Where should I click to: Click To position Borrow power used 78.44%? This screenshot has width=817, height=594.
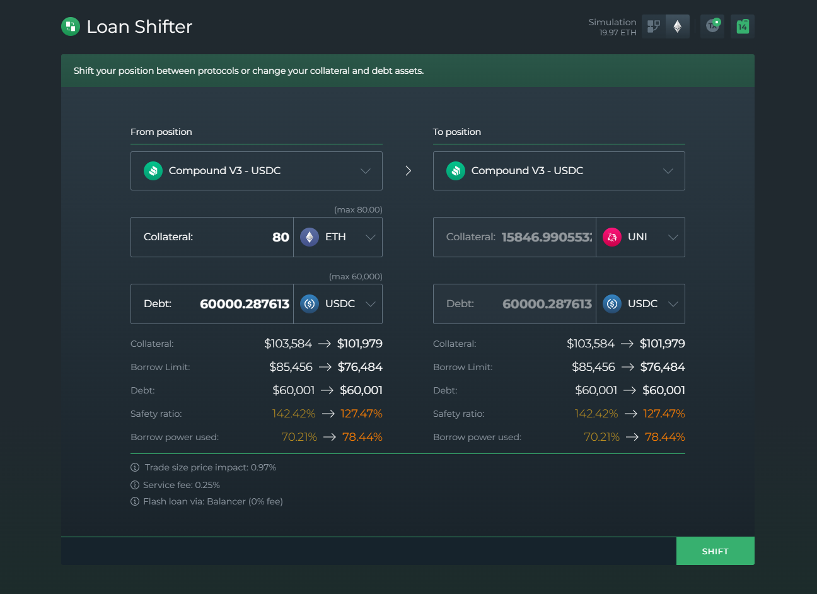click(665, 437)
